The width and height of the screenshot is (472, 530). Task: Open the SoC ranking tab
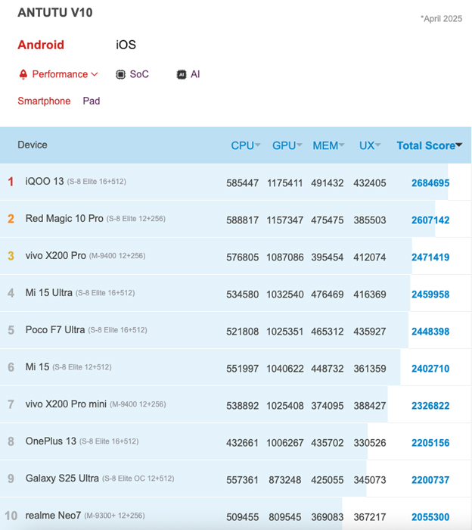pos(139,74)
